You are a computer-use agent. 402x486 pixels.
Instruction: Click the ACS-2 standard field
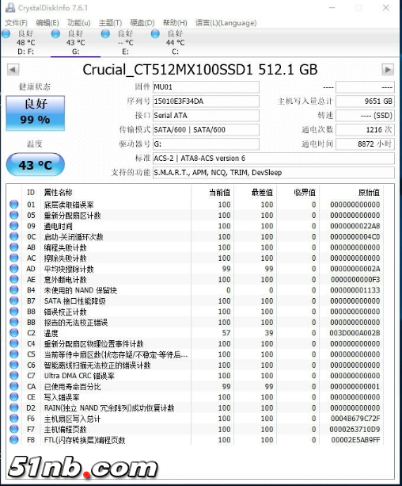[274, 159]
